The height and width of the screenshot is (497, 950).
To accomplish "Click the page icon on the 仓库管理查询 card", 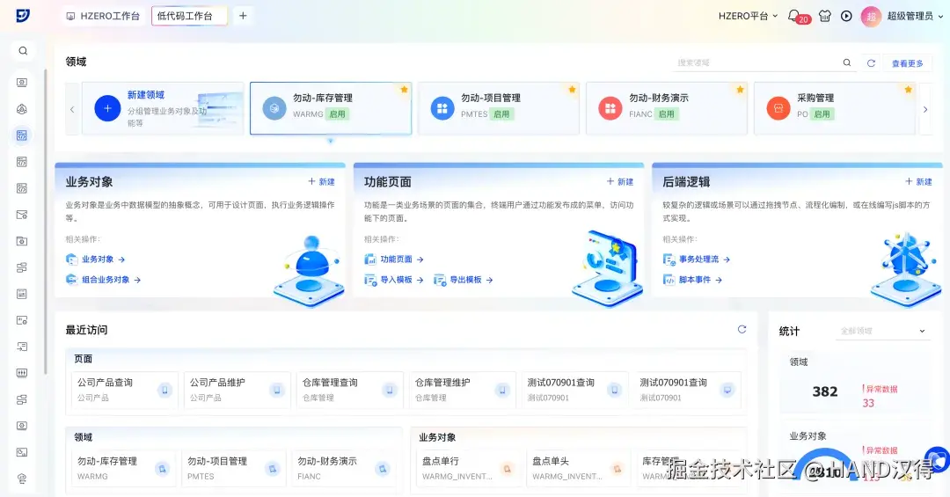I will (390, 391).
